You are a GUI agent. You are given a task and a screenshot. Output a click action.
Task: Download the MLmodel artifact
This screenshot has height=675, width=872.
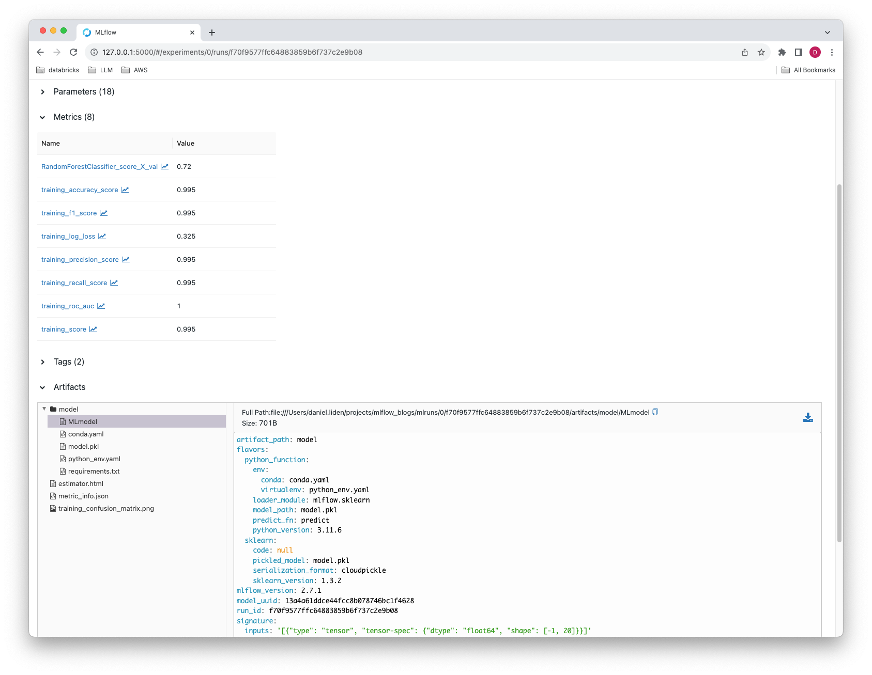pos(807,417)
